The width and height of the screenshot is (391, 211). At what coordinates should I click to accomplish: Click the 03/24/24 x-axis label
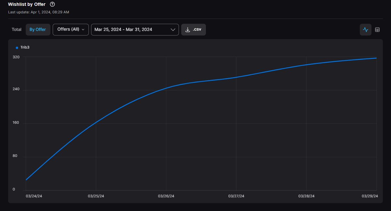click(x=34, y=196)
